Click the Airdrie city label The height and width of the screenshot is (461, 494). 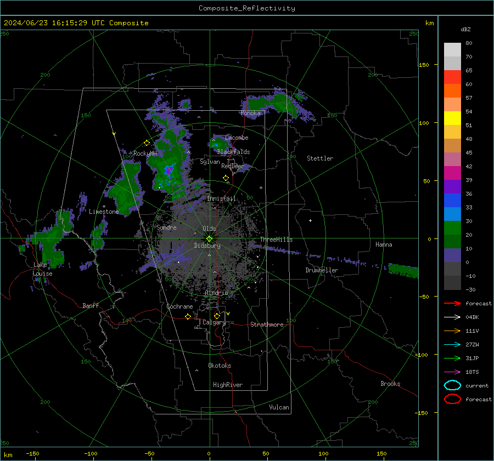pyautogui.click(x=216, y=293)
